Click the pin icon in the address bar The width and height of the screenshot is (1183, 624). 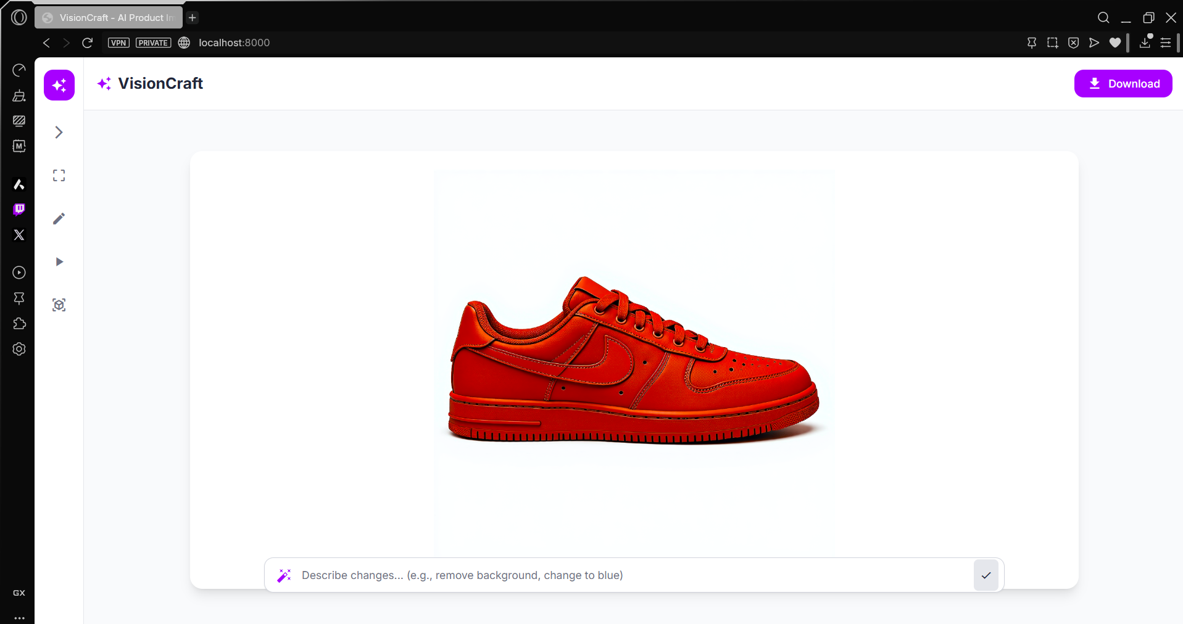coord(1032,43)
